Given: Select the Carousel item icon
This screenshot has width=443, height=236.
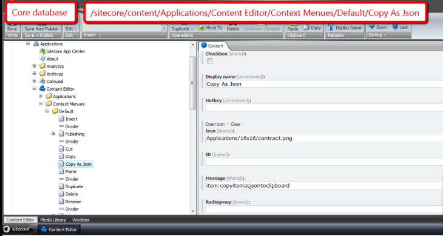Looking at the screenshot, I should (42, 81).
